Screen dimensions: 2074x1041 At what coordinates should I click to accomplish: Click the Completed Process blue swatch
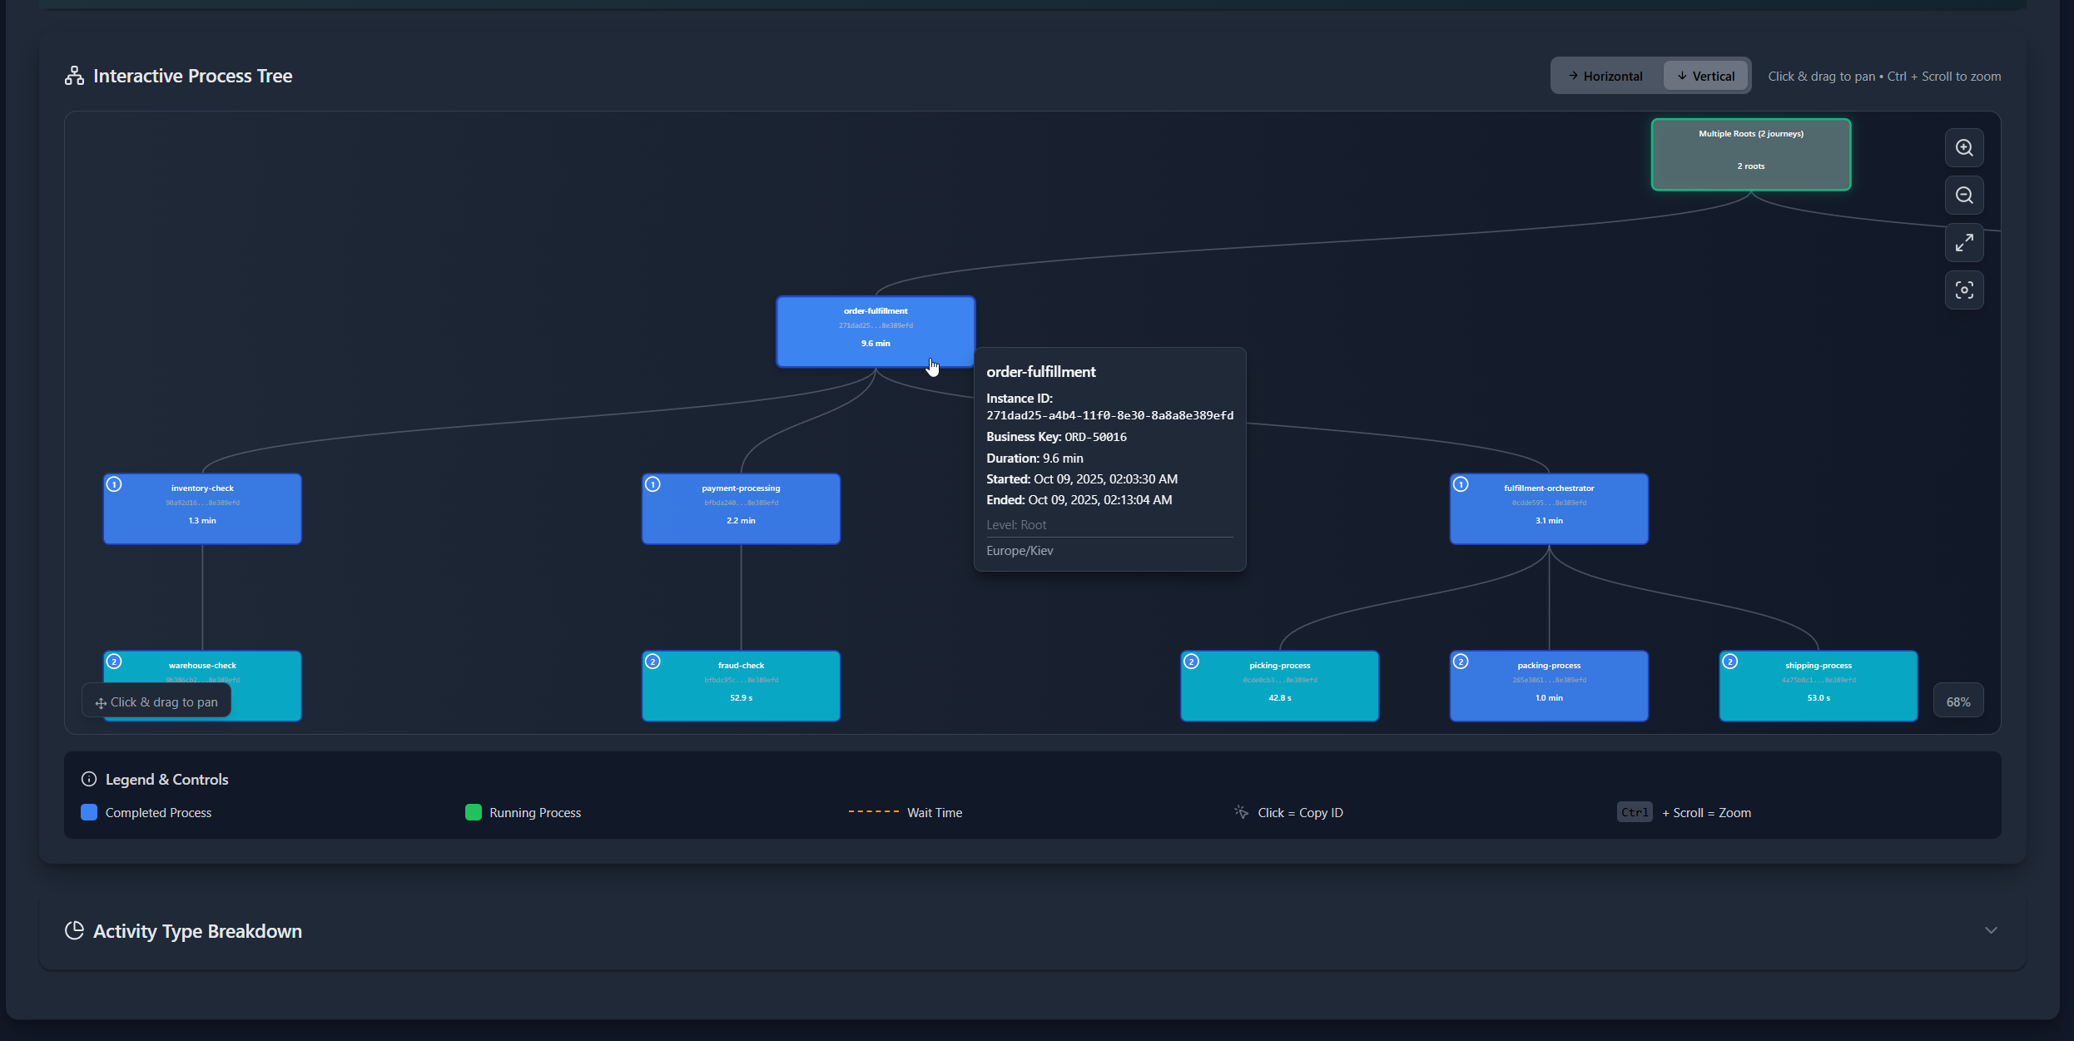(x=89, y=812)
